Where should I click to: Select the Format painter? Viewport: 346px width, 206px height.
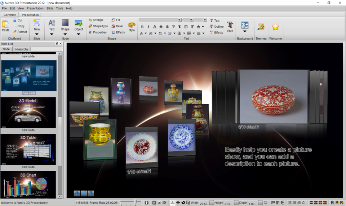click(x=20, y=32)
